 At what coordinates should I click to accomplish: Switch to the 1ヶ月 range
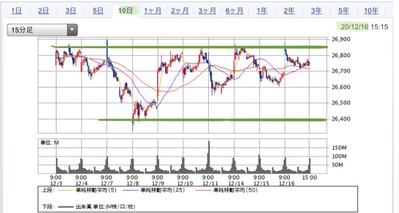(153, 11)
